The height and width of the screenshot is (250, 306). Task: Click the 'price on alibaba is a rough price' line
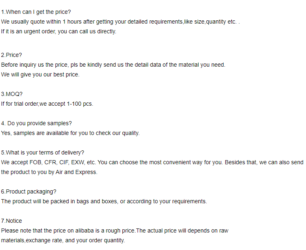point(115,230)
